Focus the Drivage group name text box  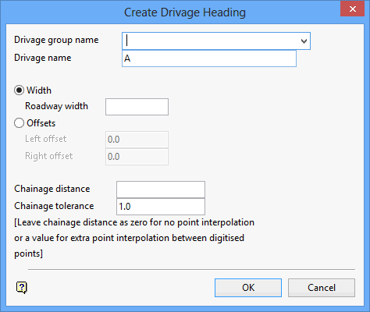point(210,41)
